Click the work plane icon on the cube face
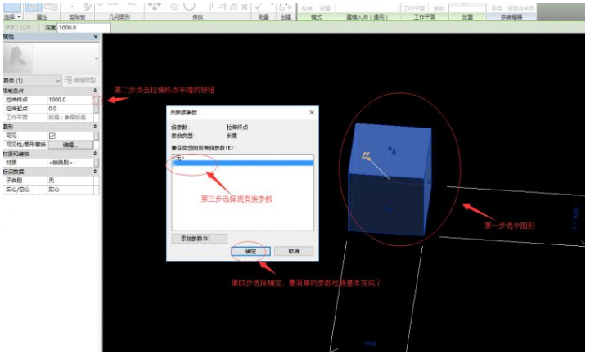The height and width of the screenshot is (354, 590). point(367,155)
